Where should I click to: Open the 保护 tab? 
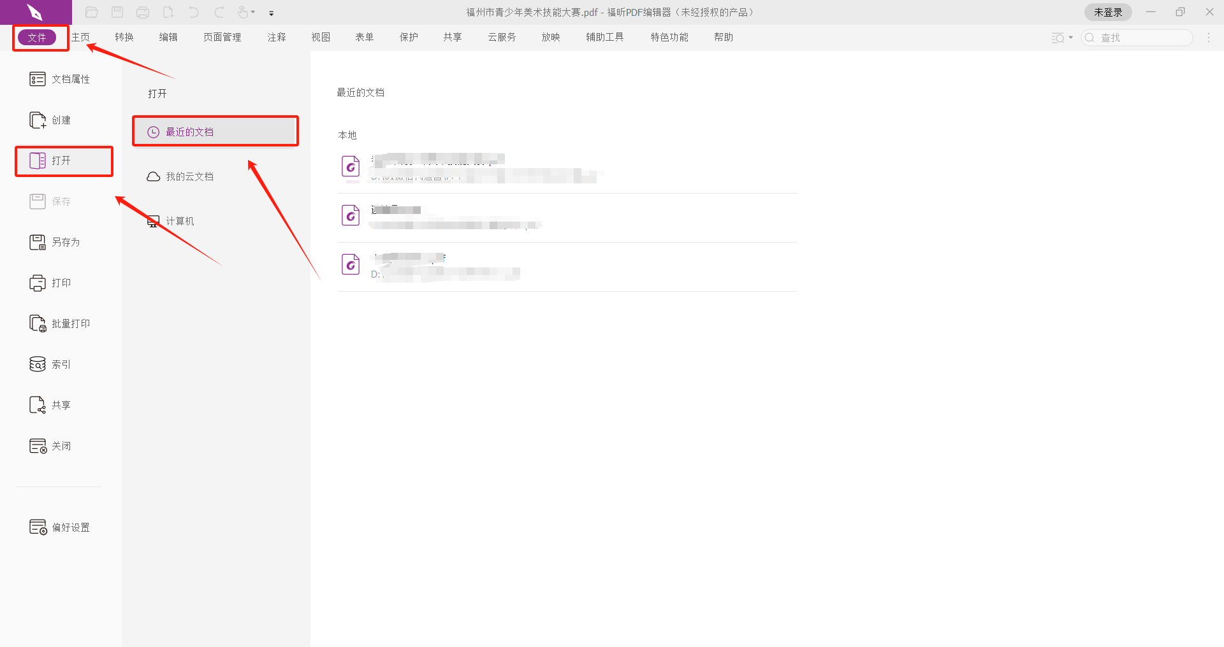coord(409,38)
